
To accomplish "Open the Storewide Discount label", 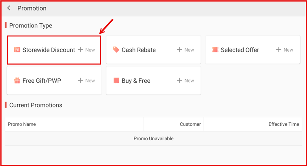I will [49, 50].
